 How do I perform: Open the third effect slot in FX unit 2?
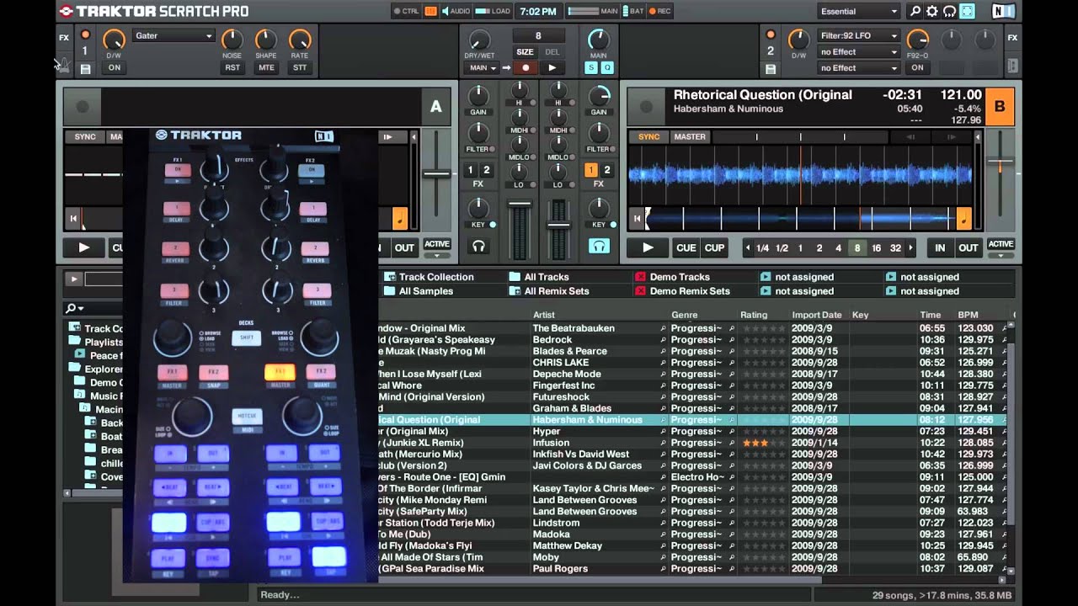point(858,67)
